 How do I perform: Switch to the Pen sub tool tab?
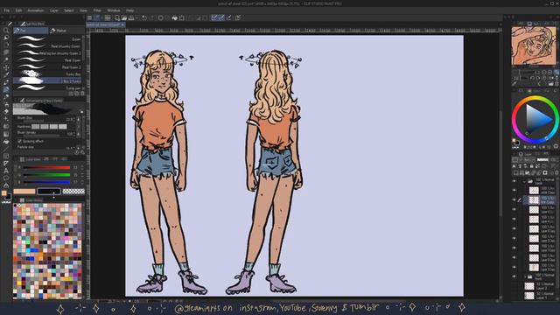(31, 31)
